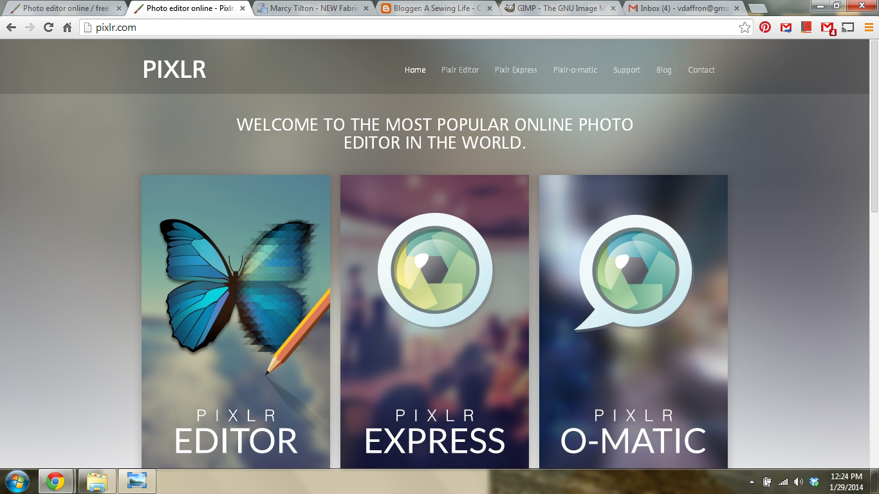This screenshot has height=494, width=879.
Task: Close the Marcy Tilton tab
Action: pos(366,8)
